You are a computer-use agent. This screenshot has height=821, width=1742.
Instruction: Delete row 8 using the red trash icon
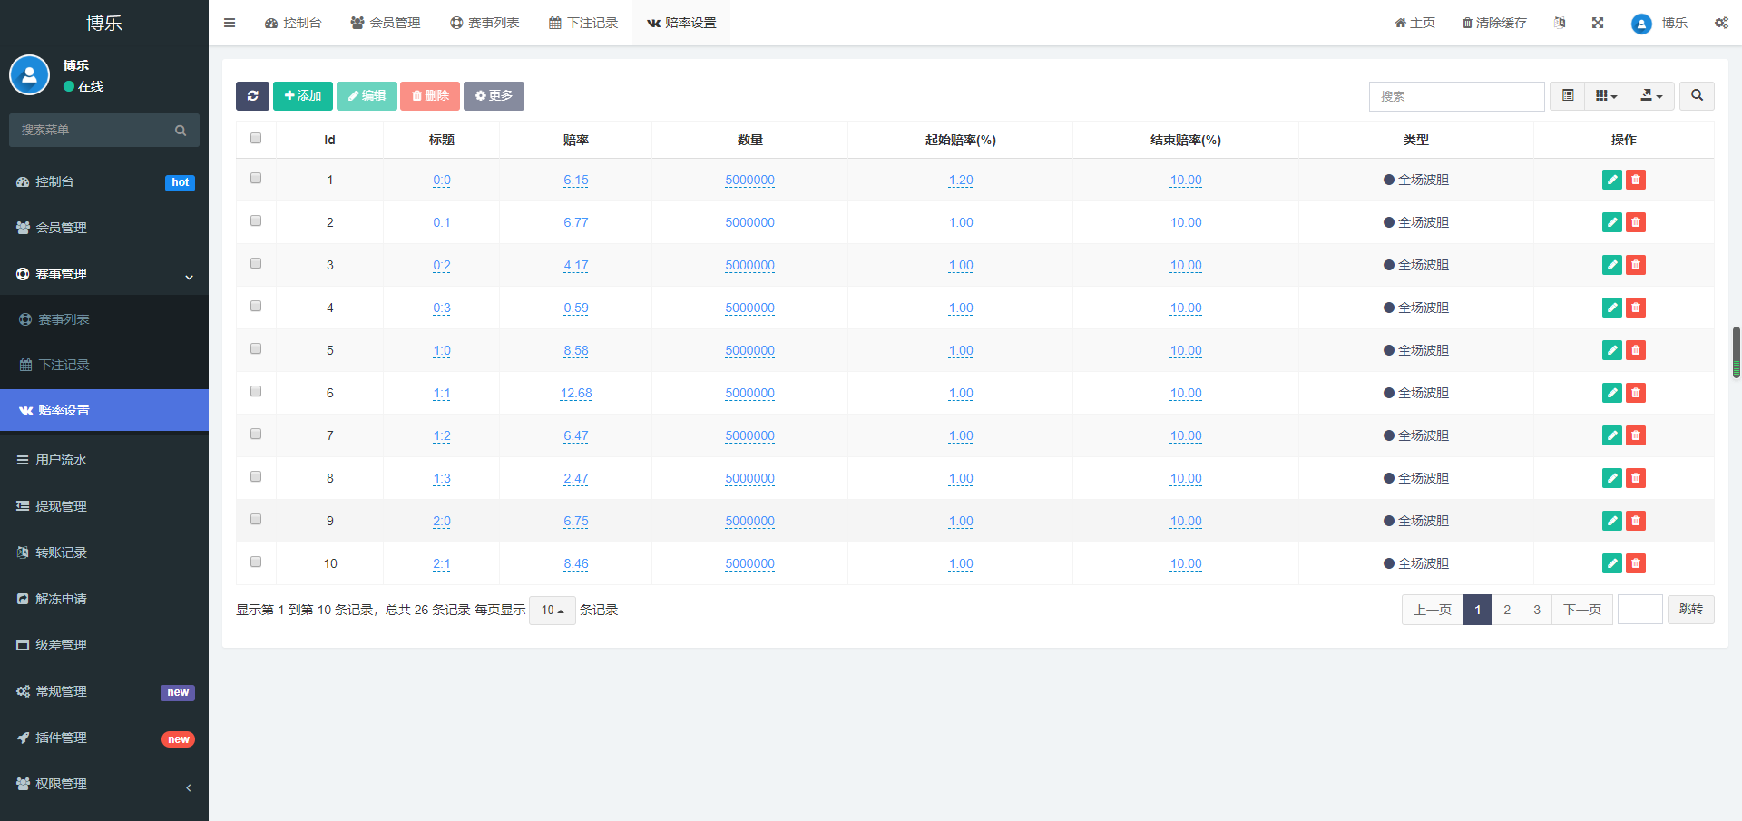(x=1636, y=478)
